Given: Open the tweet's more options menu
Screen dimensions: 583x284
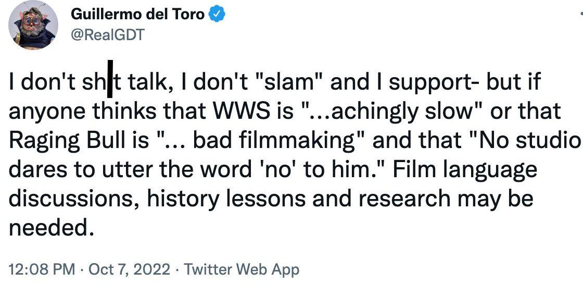Looking at the screenshot, I should pos(580,15).
